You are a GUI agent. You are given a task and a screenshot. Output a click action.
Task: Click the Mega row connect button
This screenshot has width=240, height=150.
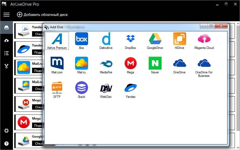click(37, 126)
